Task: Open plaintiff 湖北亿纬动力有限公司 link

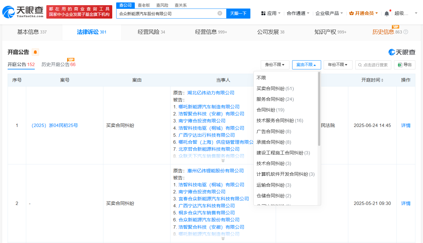Action: click(211, 93)
